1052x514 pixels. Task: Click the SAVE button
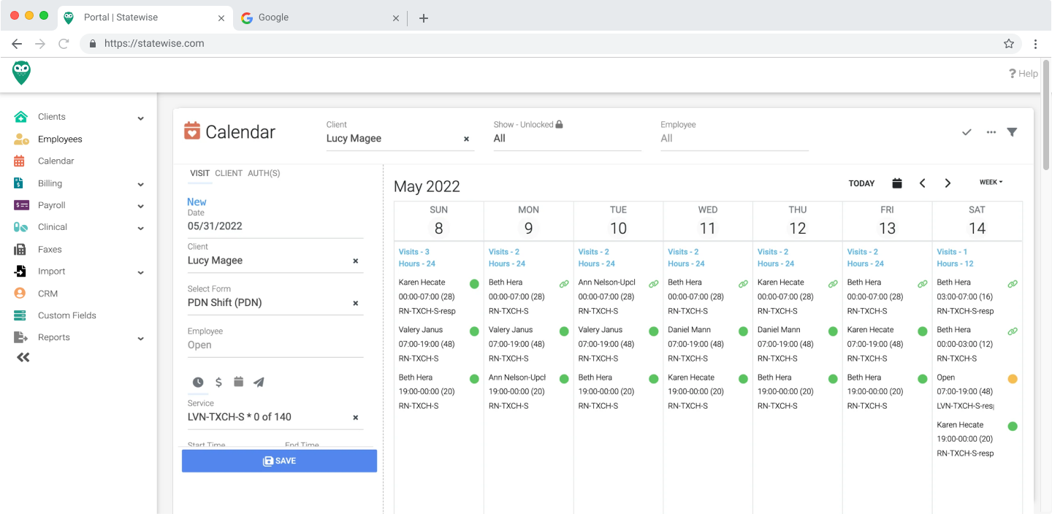coord(279,461)
